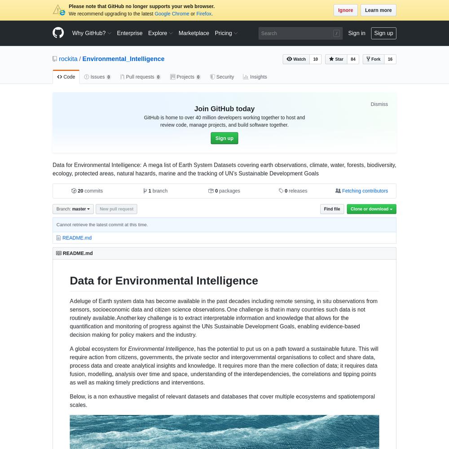Expand the Explore menu
The image size is (449, 449).
[160, 33]
